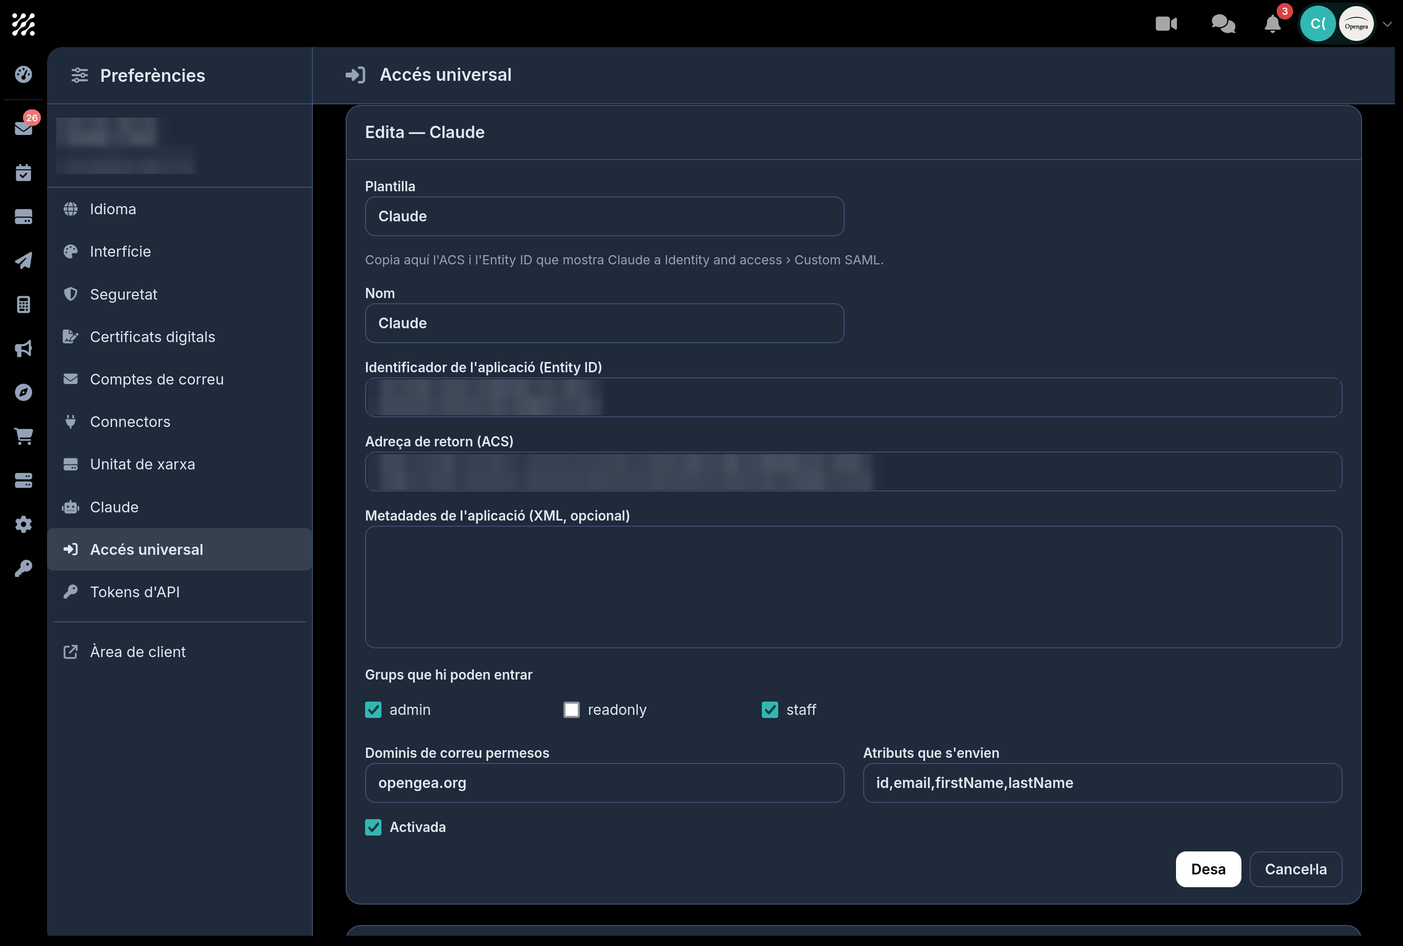Click the paper plane icon in left rail
The height and width of the screenshot is (946, 1403).
[x=24, y=261]
